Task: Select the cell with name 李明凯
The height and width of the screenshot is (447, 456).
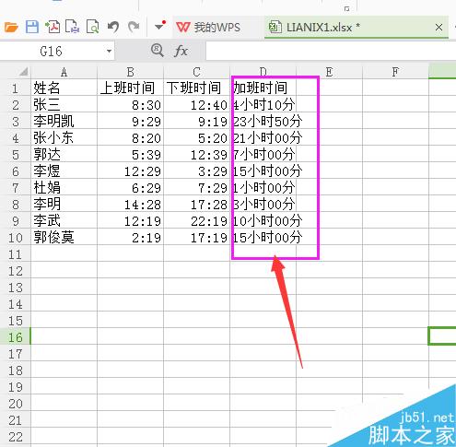Action: (x=64, y=121)
